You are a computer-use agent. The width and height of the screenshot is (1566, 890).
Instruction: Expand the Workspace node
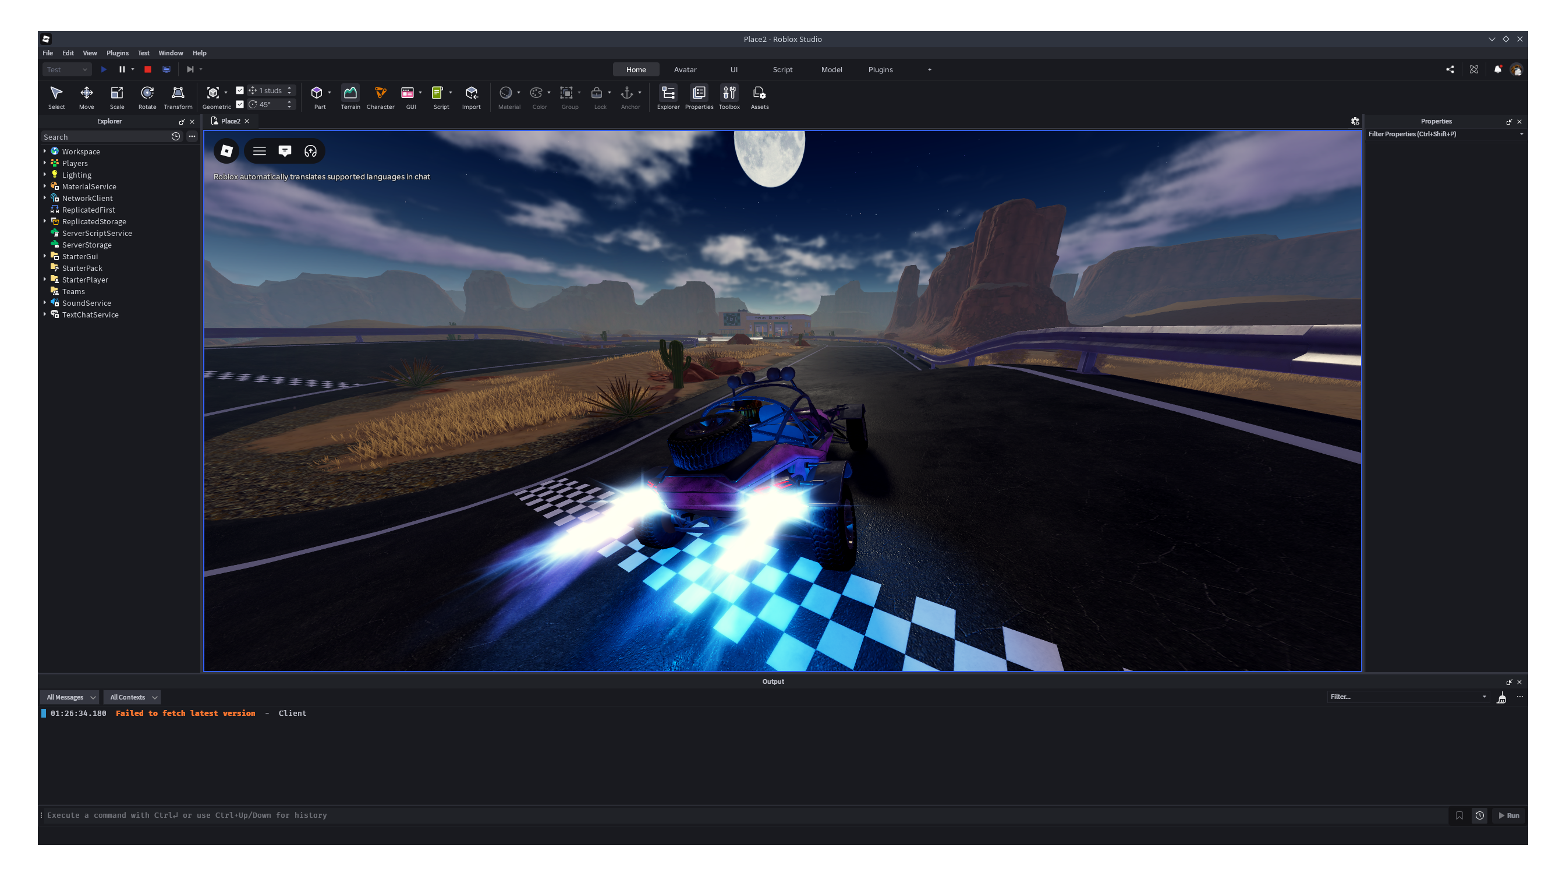(45, 151)
